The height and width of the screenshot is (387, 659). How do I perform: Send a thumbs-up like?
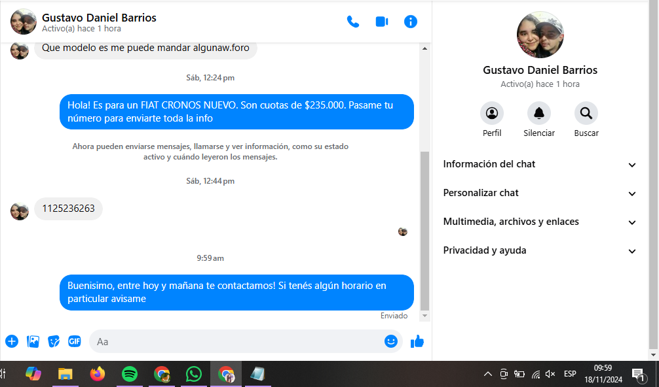click(417, 342)
